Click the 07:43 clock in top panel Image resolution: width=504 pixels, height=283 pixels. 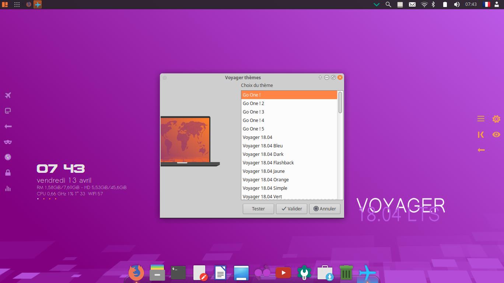[x=471, y=4]
